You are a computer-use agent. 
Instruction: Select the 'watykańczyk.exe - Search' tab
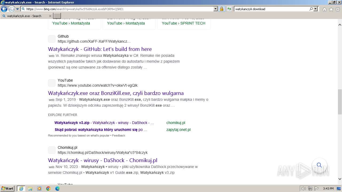27,16
